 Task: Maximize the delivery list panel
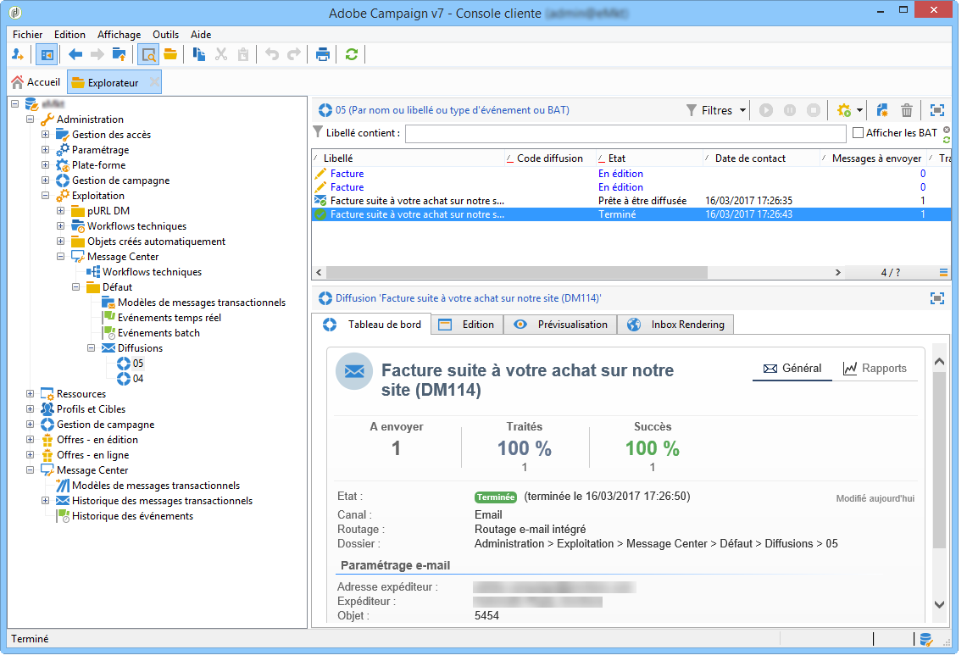coord(936,110)
